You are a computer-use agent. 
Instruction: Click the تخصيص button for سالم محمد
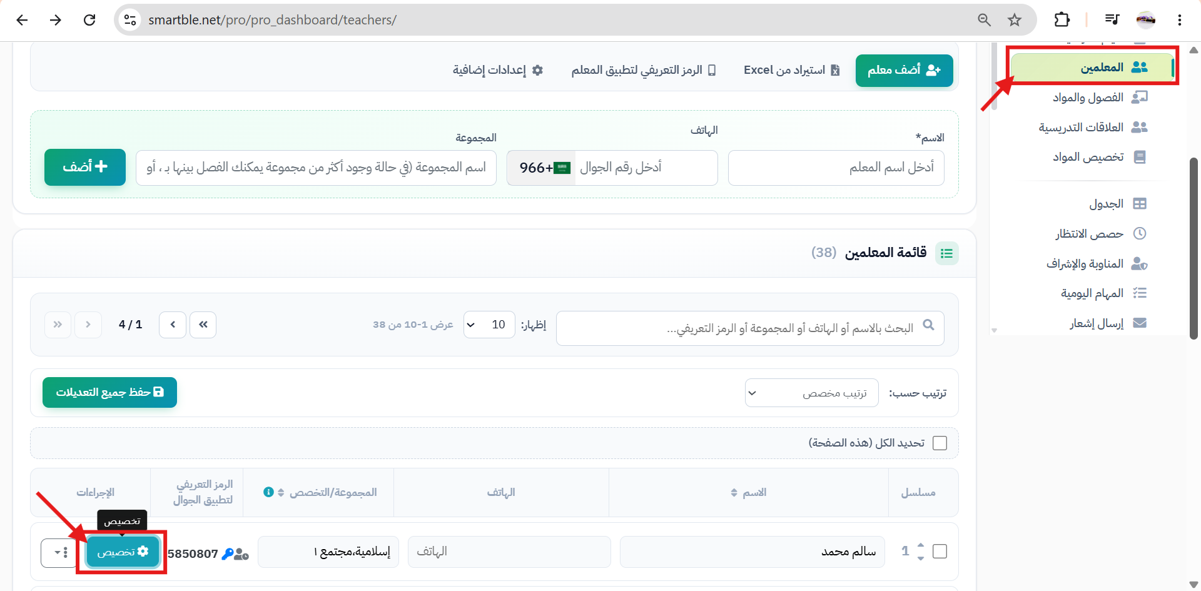click(123, 552)
